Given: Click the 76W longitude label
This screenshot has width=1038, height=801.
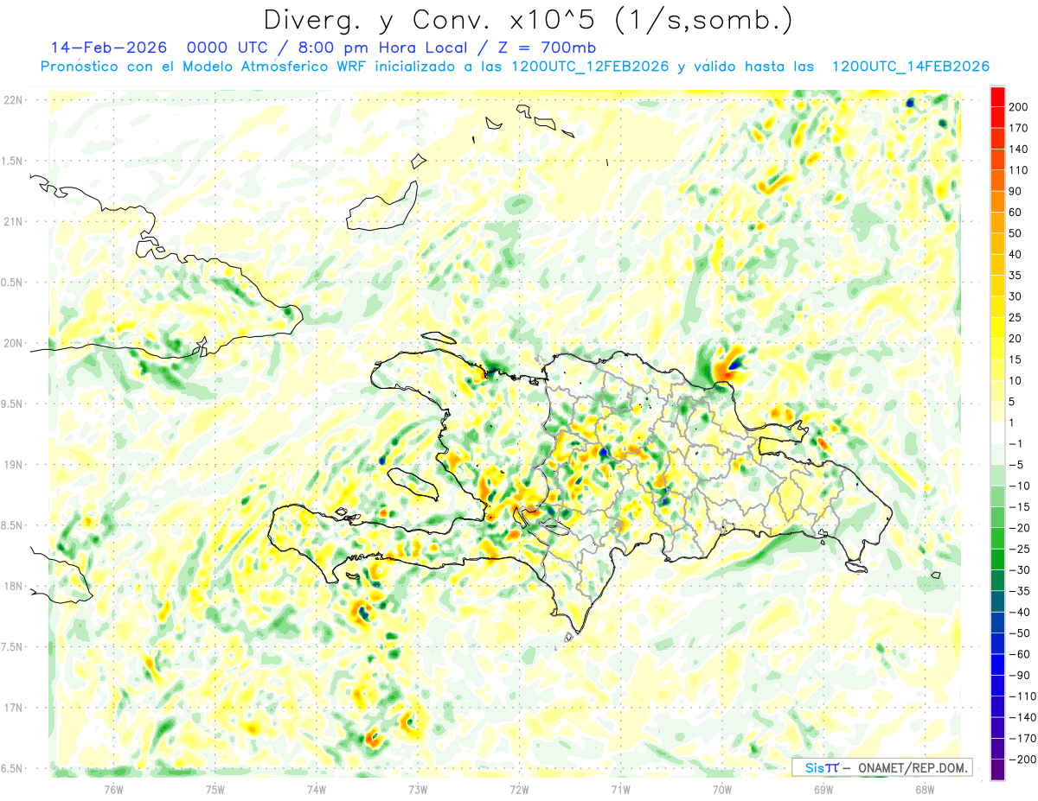Looking at the screenshot, I should click(113, 789).
